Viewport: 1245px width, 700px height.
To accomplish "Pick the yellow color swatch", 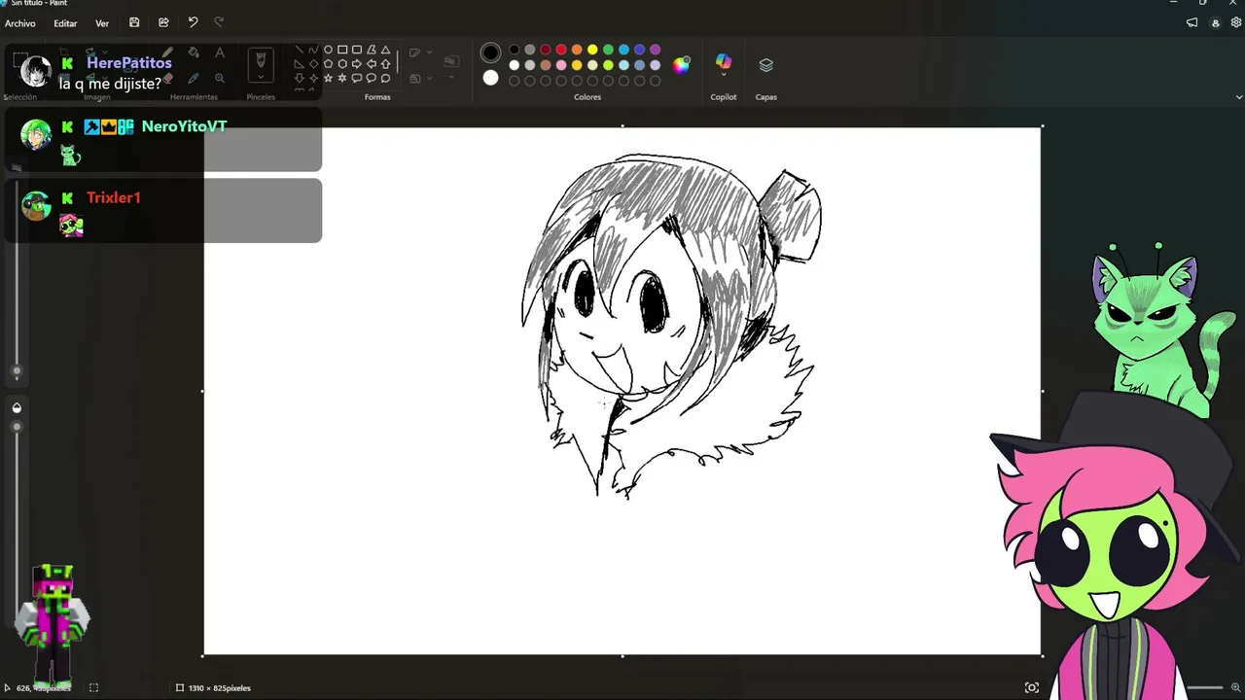I will pyautogui.click(x=592, y=50).
